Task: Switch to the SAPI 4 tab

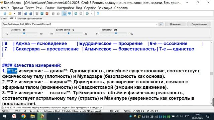Action: point(4,19)
